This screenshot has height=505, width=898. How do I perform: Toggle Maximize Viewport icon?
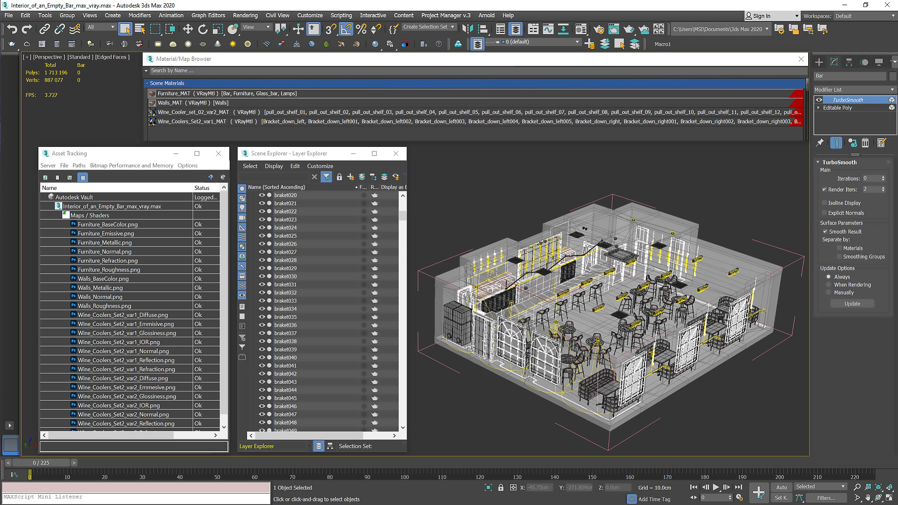pyautogui.click(x=889, y=498)
